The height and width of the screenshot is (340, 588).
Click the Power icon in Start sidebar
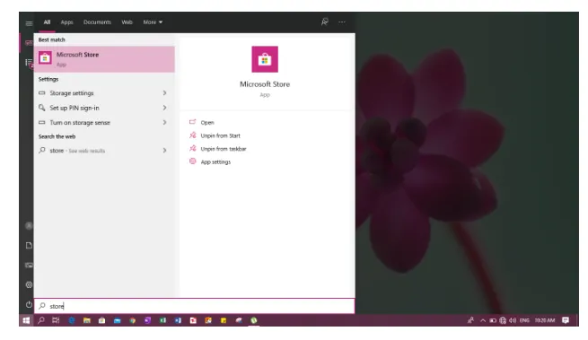(29, 304)
